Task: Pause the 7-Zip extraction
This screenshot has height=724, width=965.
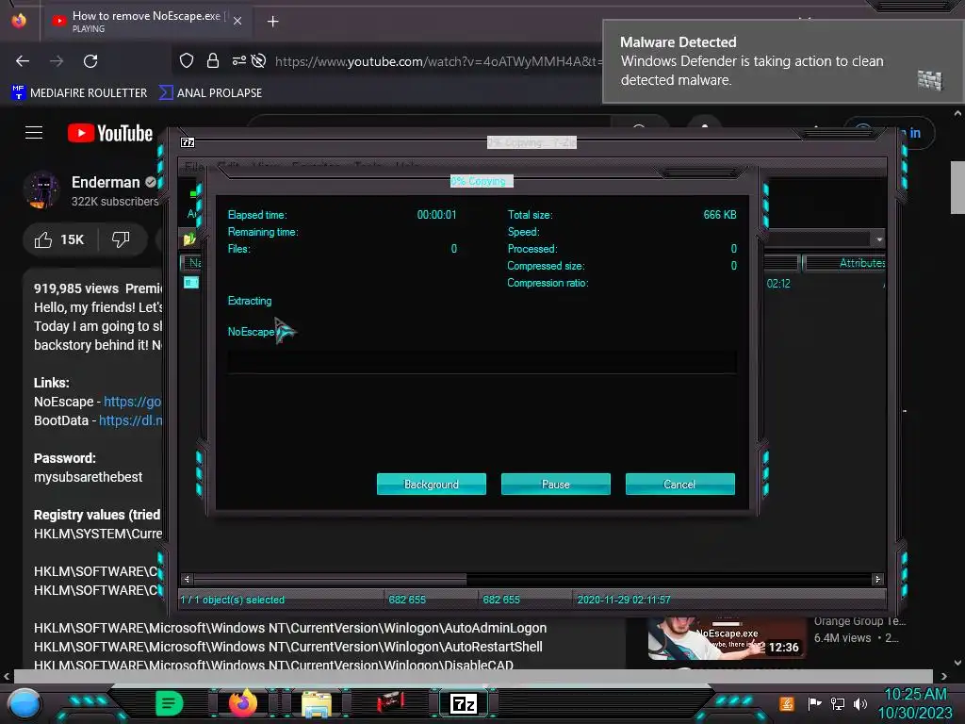Action: 555,484
